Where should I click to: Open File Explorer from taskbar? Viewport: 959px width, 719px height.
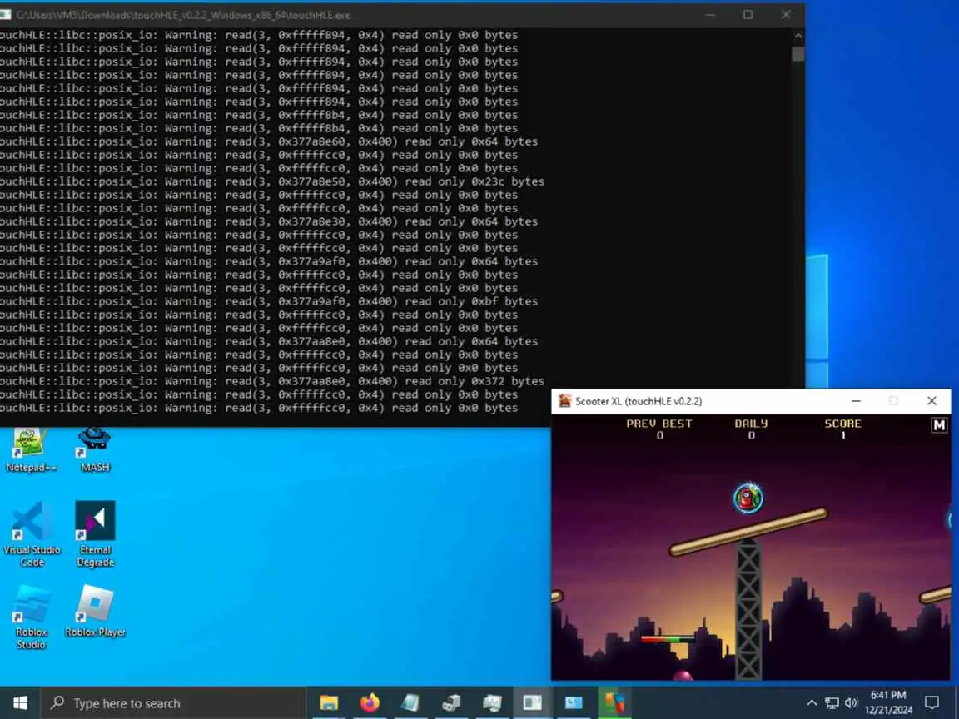[x=329, y=703]
